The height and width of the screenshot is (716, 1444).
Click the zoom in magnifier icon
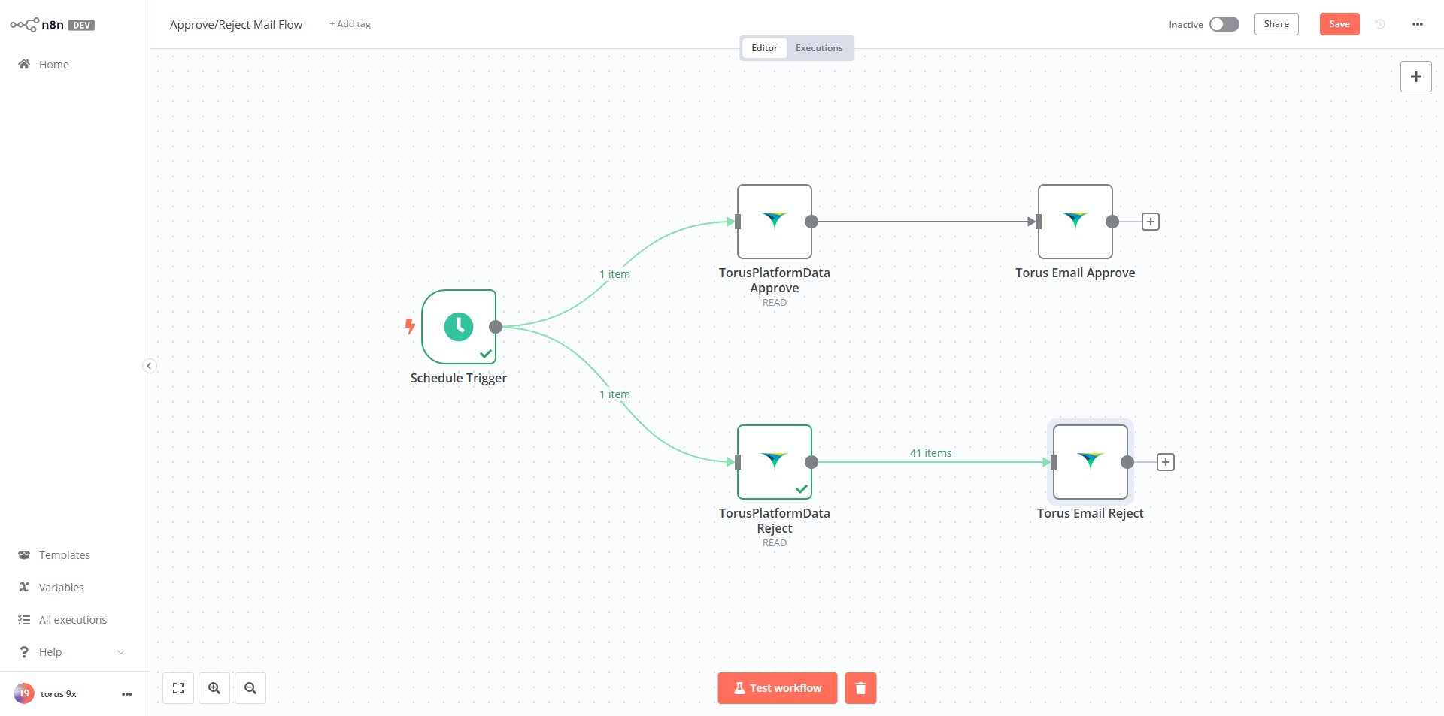coord(214,688)
